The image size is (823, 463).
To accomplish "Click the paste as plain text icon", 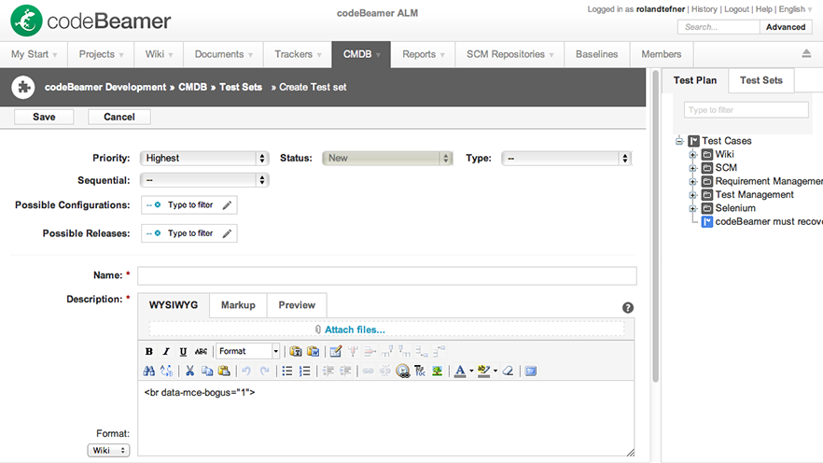I will 296,351.
